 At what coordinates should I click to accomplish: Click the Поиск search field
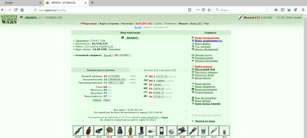[240, 10]
